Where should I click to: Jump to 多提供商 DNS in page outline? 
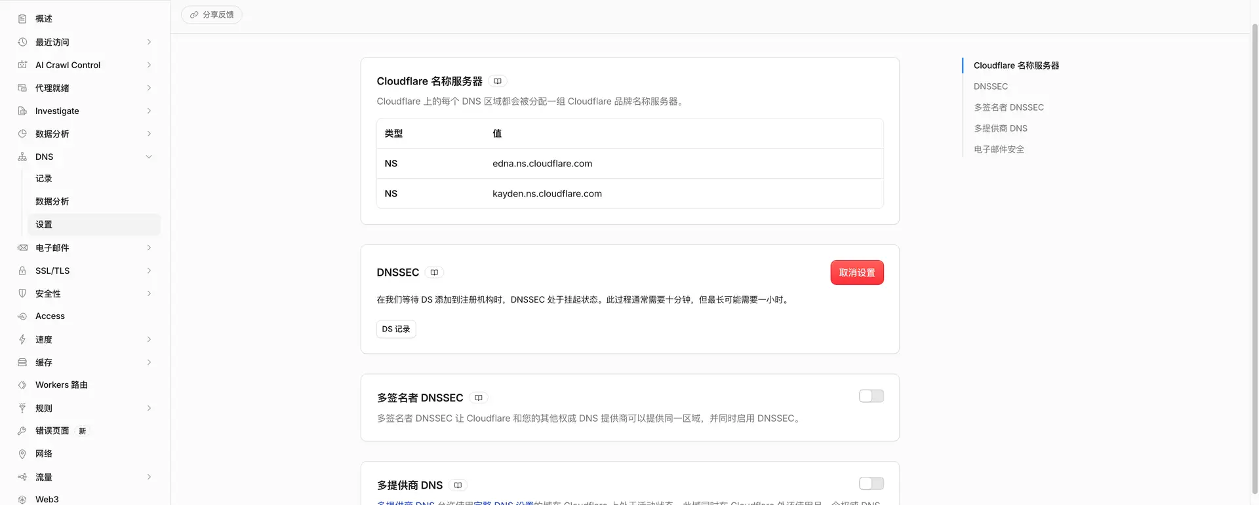click(1001, 128)
